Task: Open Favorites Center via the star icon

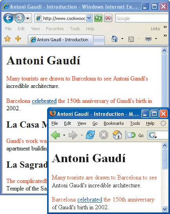Action: 7,39
